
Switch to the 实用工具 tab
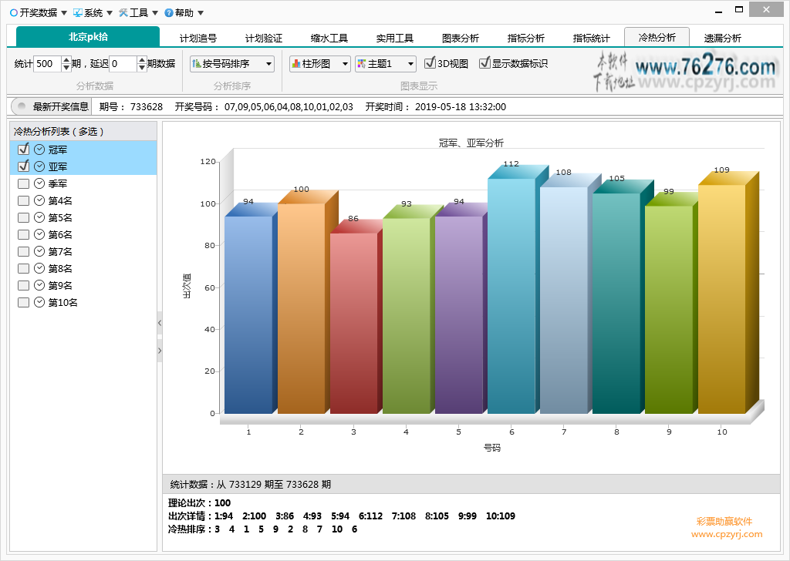[x=394, y=39]
